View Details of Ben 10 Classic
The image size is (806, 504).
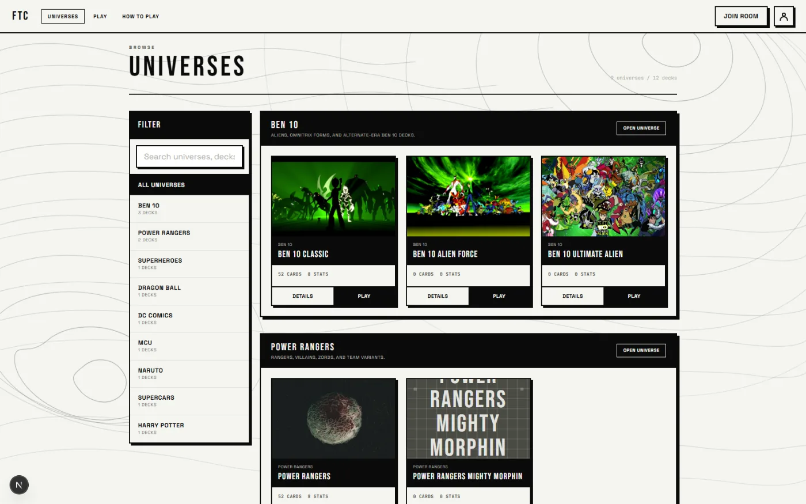[303, 296]
